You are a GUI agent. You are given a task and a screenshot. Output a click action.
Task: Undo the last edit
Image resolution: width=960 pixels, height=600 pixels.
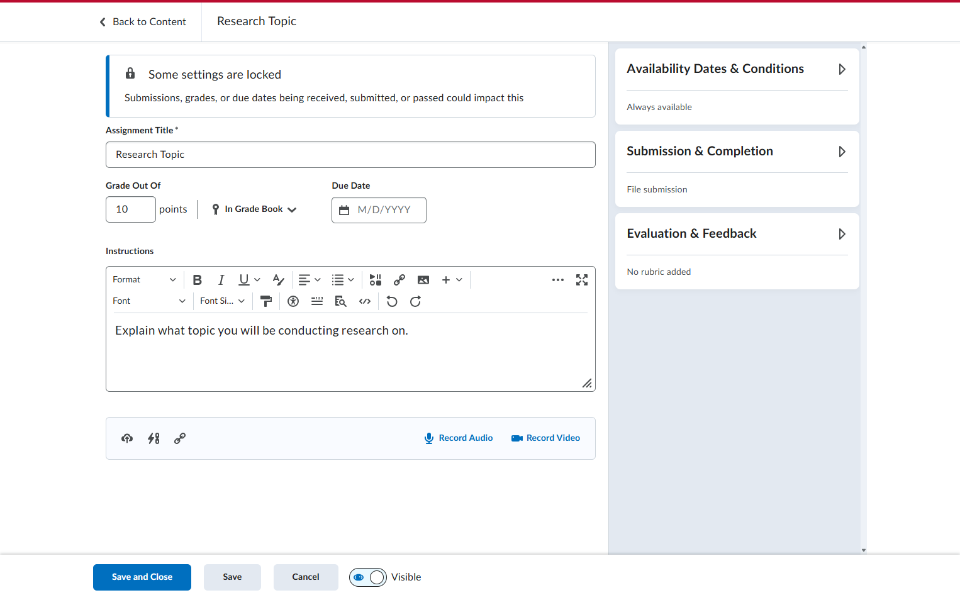[392, 301]
